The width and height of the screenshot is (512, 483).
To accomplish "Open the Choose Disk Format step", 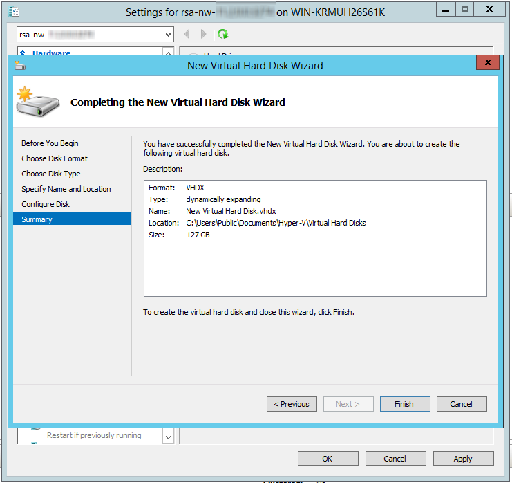I will pos(55,158).
